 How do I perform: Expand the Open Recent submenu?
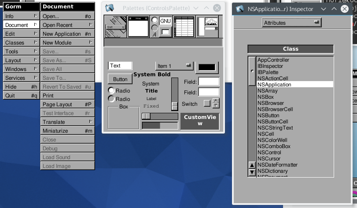pos(68,25)
